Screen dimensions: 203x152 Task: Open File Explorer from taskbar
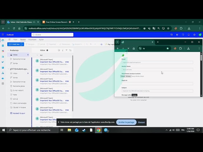coord(69,130)
